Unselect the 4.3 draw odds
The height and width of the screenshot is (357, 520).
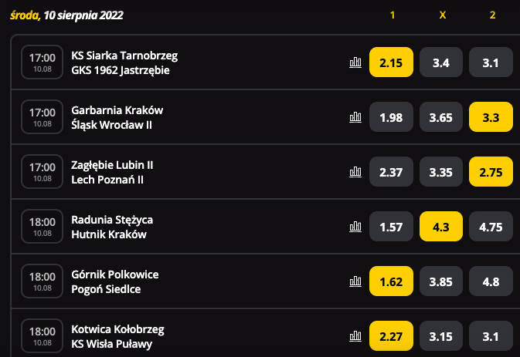[x=441, y=227]
